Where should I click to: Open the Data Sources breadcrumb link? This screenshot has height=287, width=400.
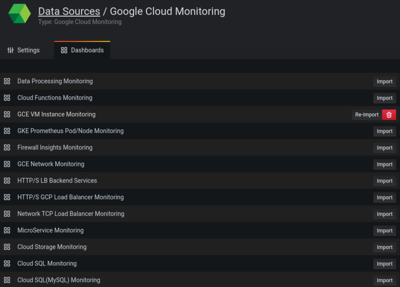(x=69, y=11)
